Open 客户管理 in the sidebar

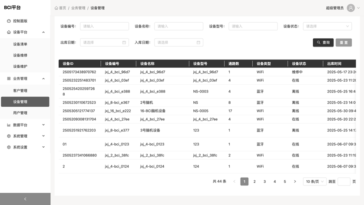(20, 91)
